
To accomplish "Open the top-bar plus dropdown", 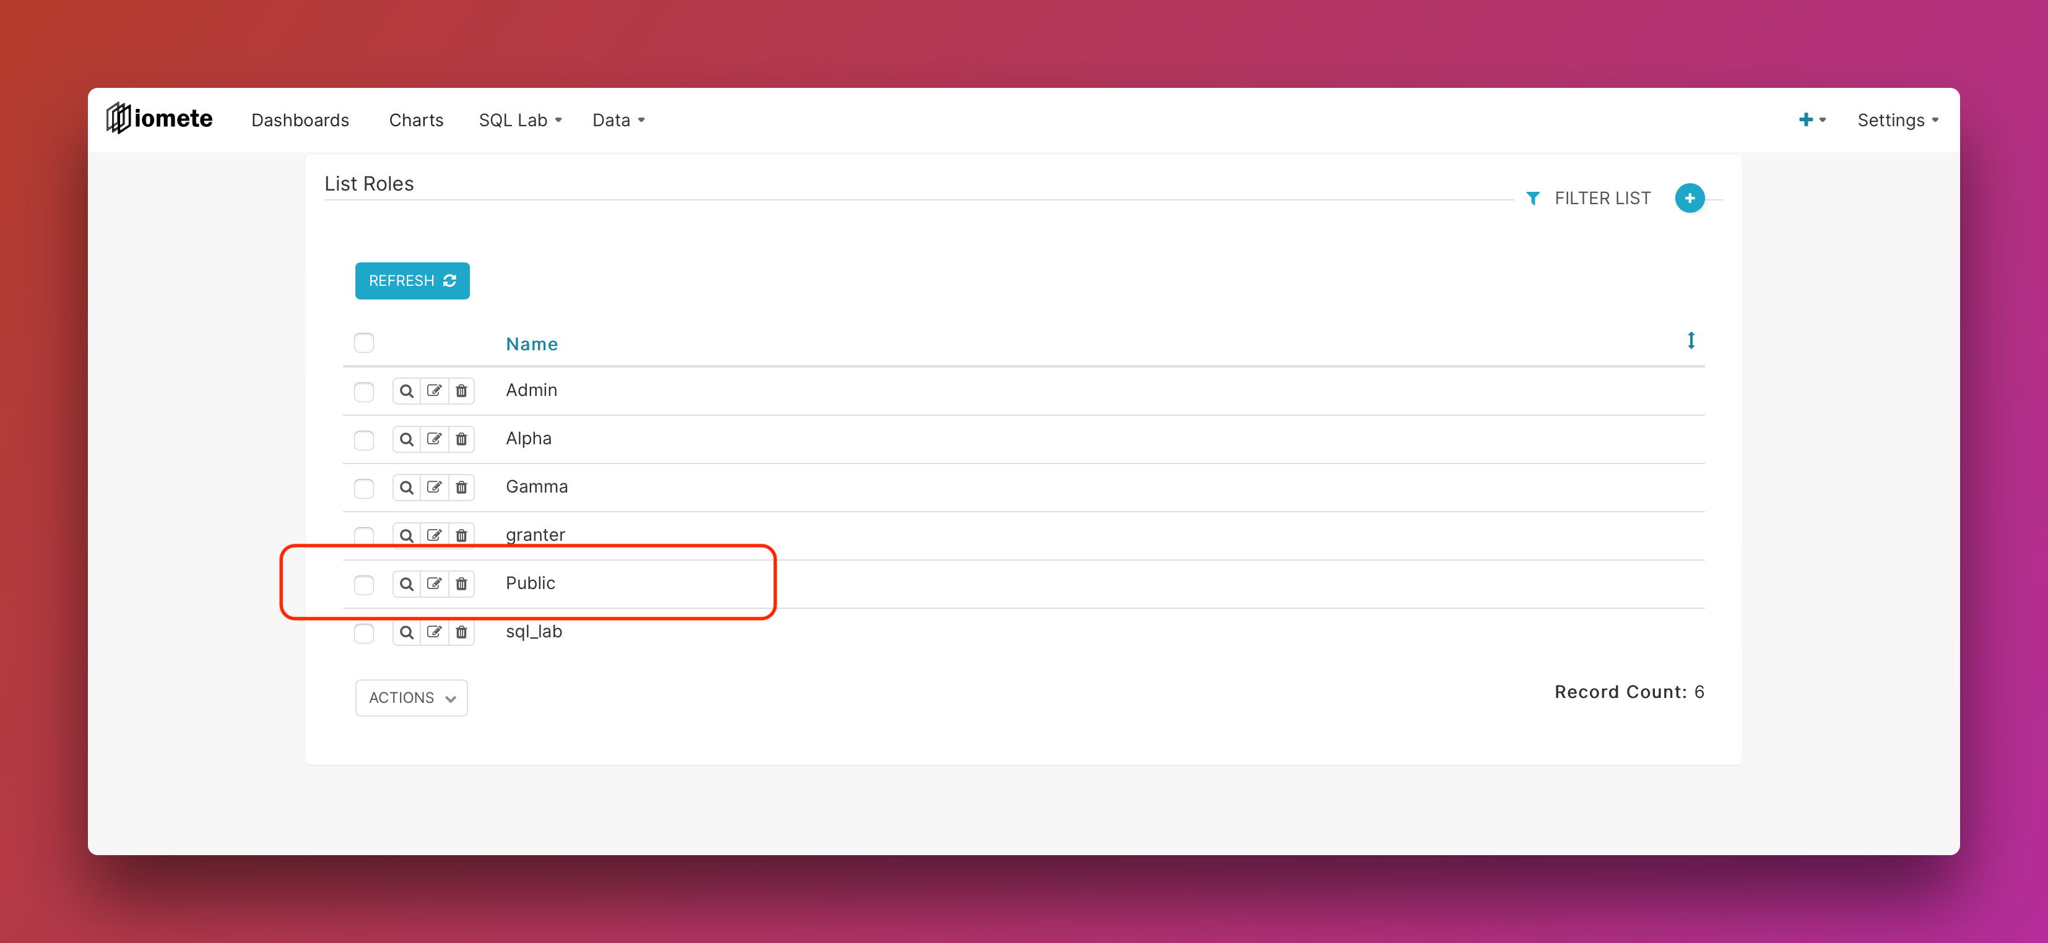I will pyautogui.click(x=1811, y=120).
